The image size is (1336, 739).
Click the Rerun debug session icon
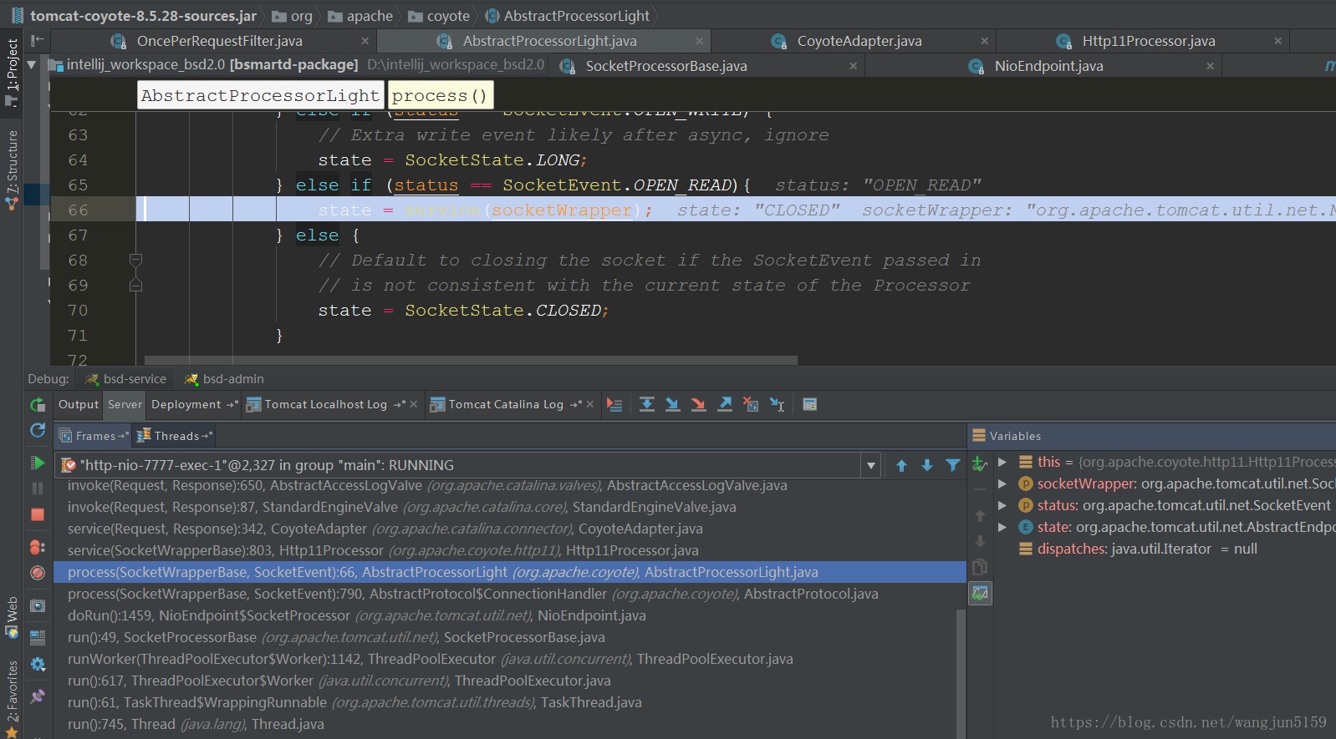pyautogui.click(x=38, y=405)
